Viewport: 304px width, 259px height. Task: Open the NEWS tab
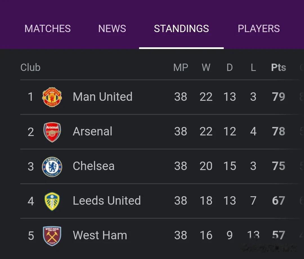(x=112, y=29)
